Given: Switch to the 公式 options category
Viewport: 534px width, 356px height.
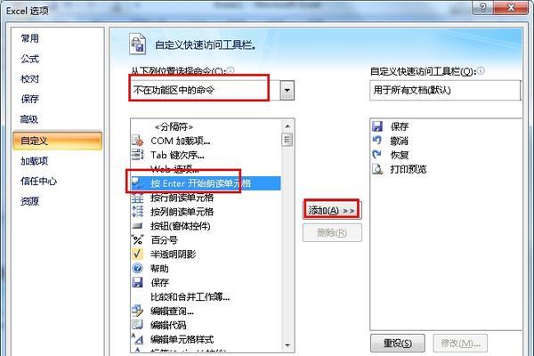Looking at the screenshot, I should (x=30, y=59).
